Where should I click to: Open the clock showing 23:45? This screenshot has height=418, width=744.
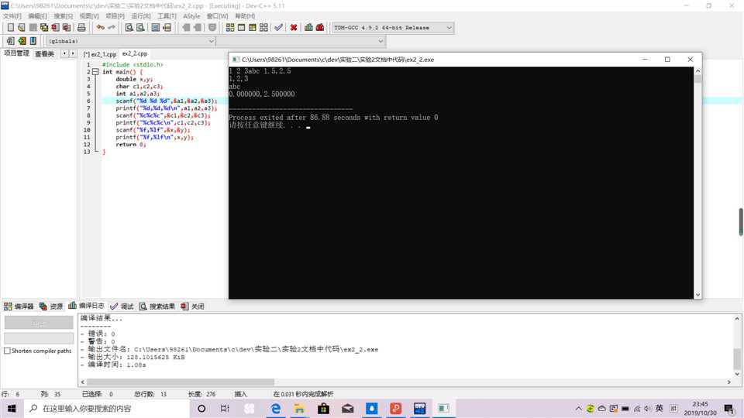700,408
